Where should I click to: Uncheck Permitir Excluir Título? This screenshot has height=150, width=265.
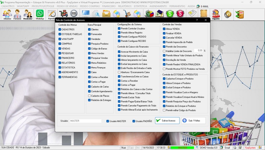point(119,97)
